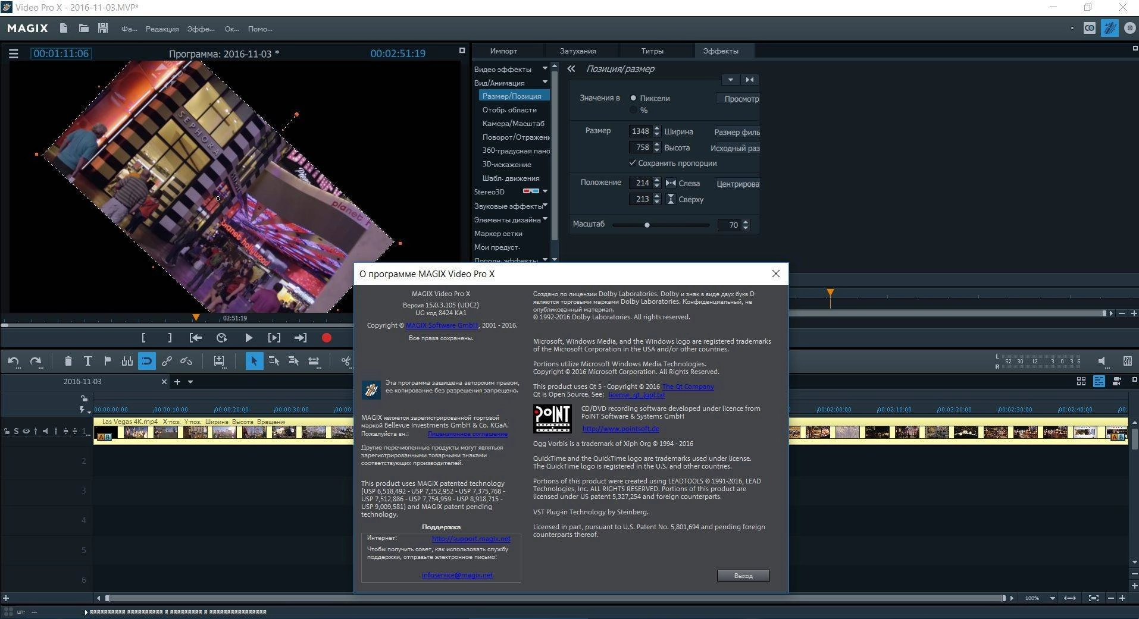Click the undo arrow in timeline toolbar
Screen dimensions: 1139x619
click(13, 361)
